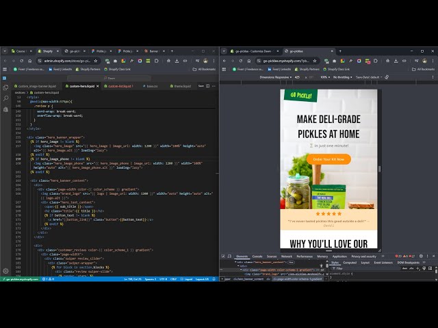Open the editor's more actions ellipsis
The image size is (438, 328).
coord(214,86)
